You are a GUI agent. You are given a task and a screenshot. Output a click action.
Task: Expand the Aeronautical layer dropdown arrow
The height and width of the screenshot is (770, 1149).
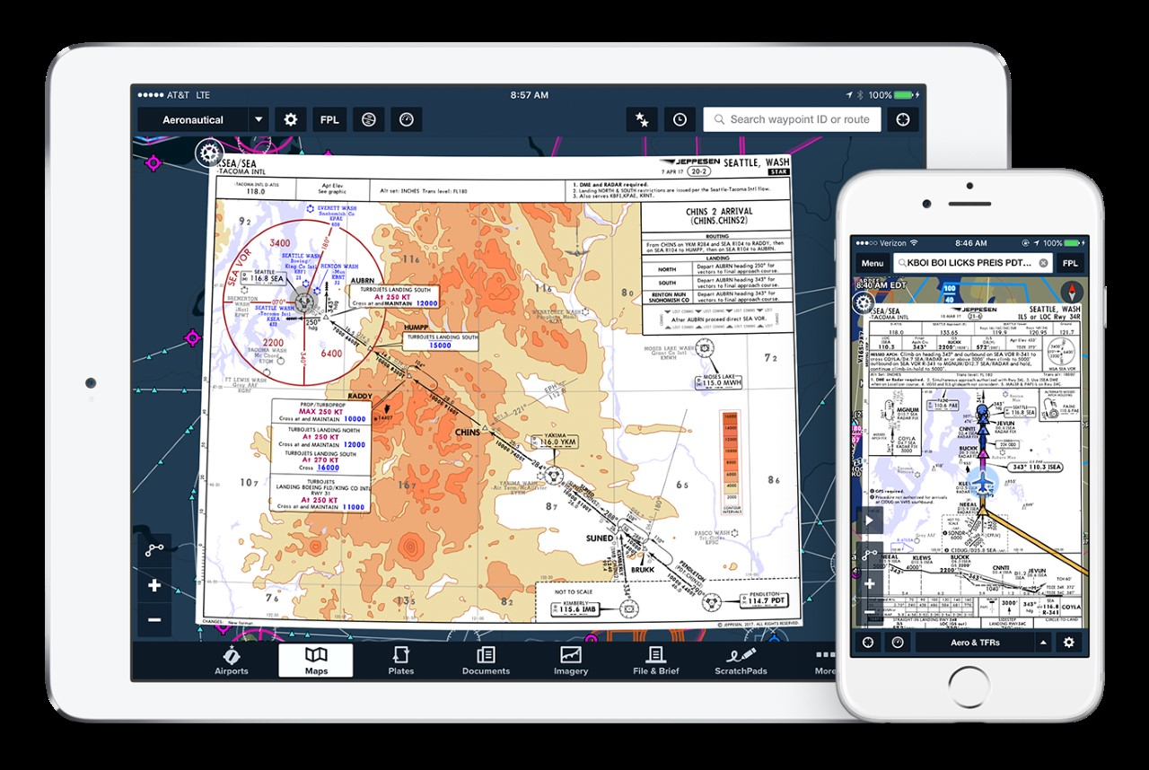(259, 119)
